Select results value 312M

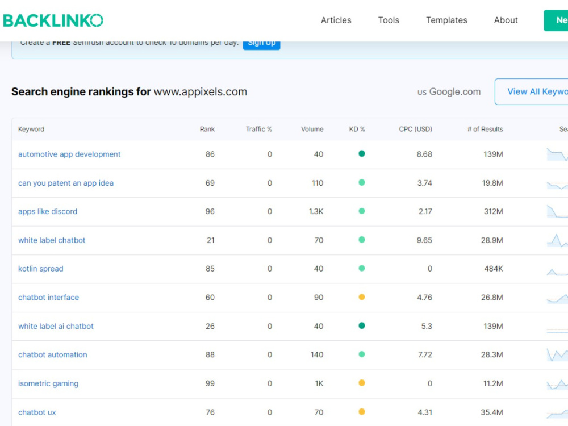pos(494,211)
